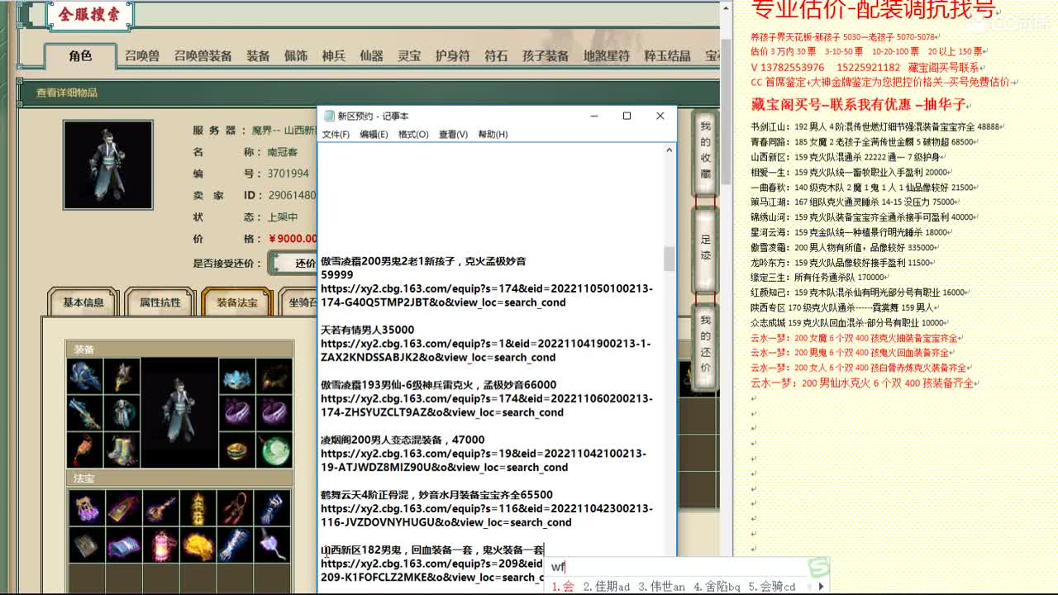Switch to the 粹玉结晶 tab
1058x595 pixels.
667,55
